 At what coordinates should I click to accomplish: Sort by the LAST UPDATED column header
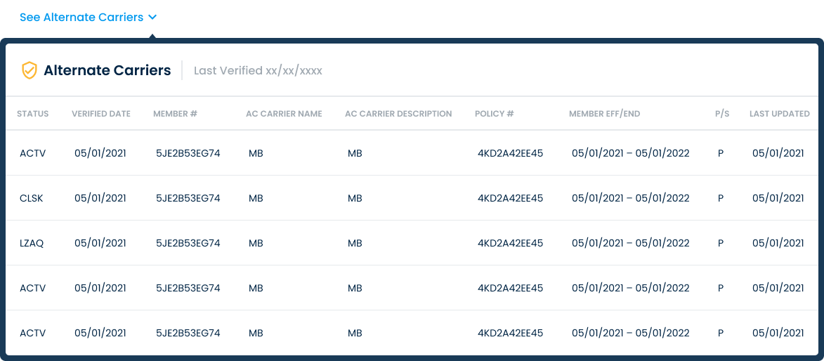tap(779, 114)
